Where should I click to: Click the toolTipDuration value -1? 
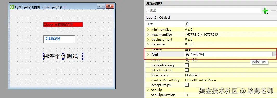point(187,95)
